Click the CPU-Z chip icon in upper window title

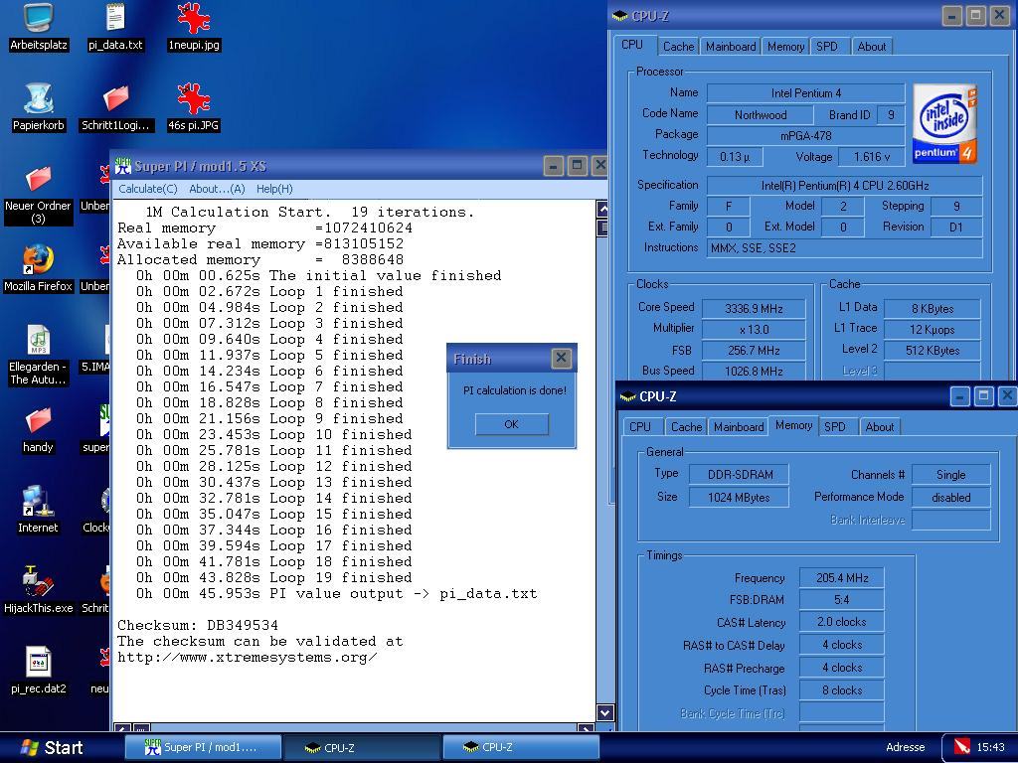620,16
